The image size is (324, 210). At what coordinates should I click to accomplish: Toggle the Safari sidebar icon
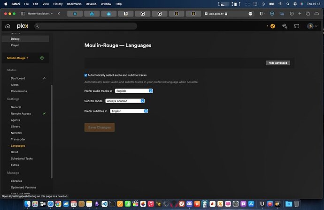23,14
